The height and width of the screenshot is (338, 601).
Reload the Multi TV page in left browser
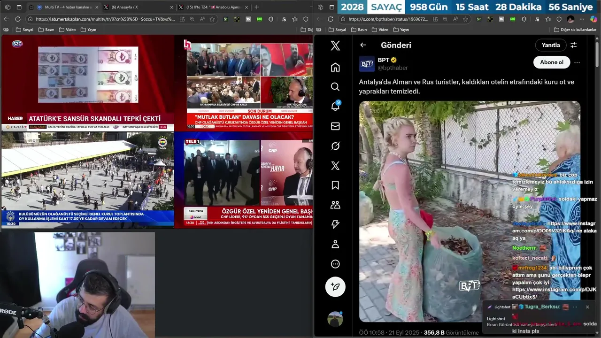[x=18, y=19]
